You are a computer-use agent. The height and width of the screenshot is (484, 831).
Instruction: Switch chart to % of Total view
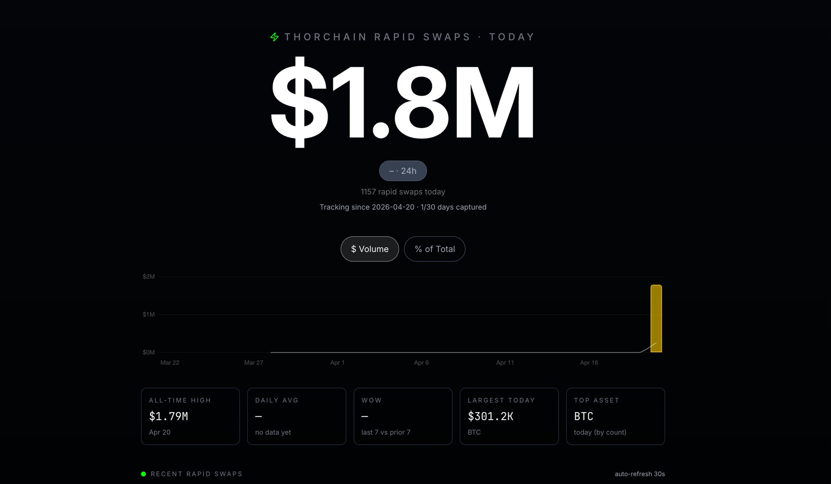click(434, 249)
